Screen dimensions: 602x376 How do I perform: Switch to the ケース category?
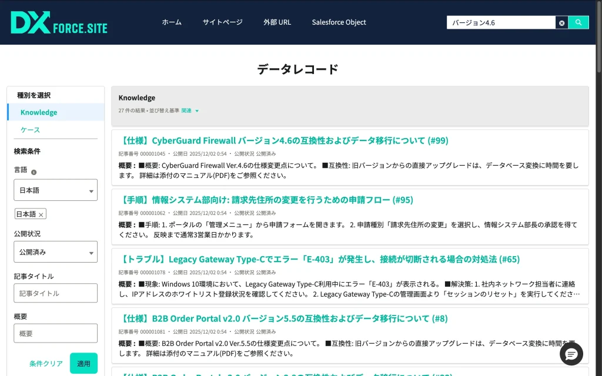click(x=30, y=130)
